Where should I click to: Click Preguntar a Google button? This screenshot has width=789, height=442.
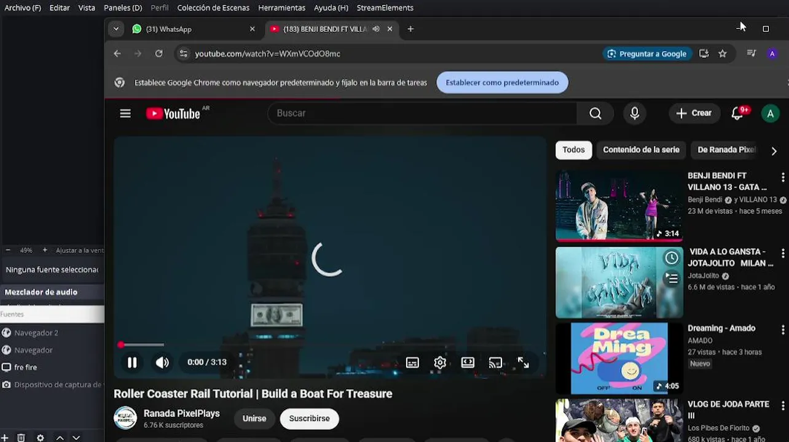tap(647, 53)
